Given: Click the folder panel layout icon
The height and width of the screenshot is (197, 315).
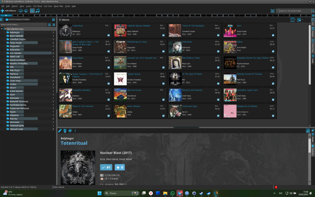Looking at the screenshot, I should 54,19.
